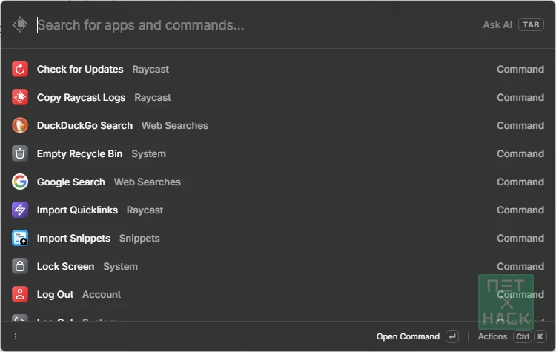
Task: Click the Command label in Google Search row
Action: click(x=520, y=182)
